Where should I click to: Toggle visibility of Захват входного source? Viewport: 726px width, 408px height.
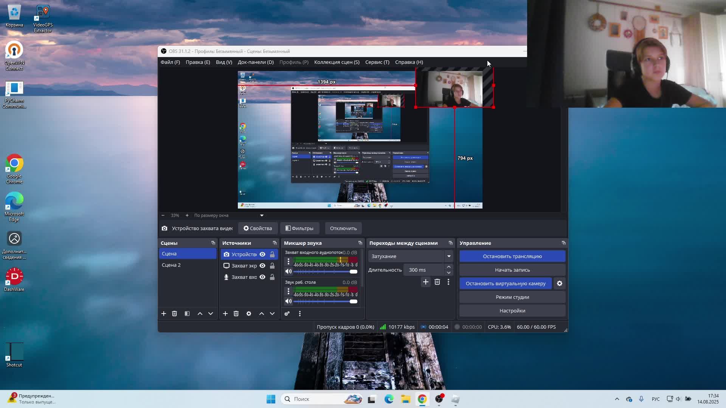click(x=262, y=277)
